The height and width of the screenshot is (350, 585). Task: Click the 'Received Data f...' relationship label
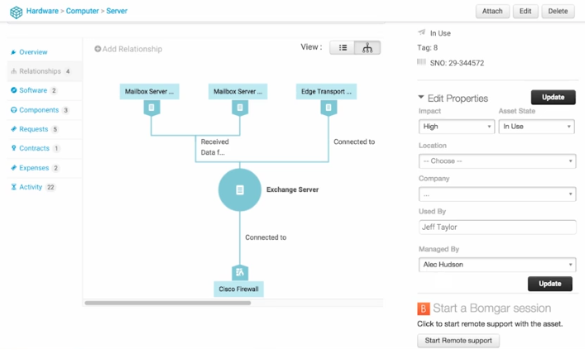click(x=214, y=147)
